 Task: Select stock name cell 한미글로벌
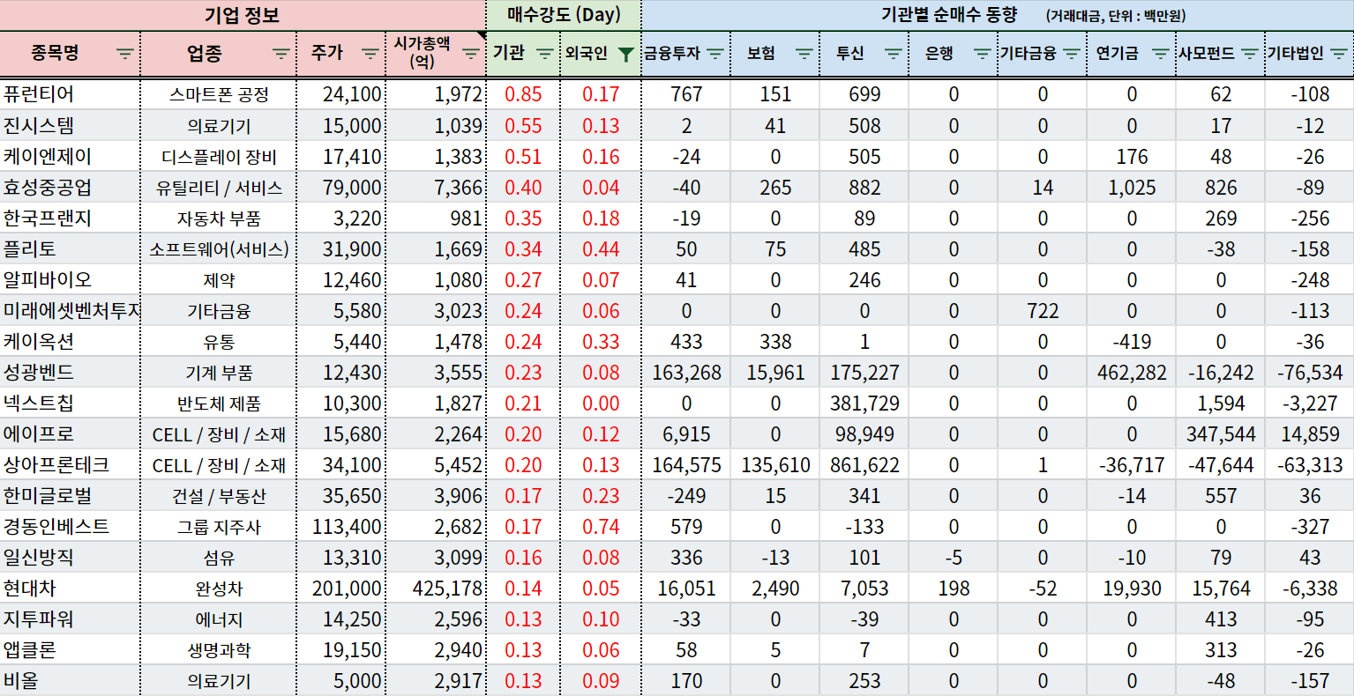tap(70, 495)
